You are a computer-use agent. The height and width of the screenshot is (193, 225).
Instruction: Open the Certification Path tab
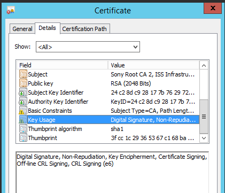pos(84,29)
